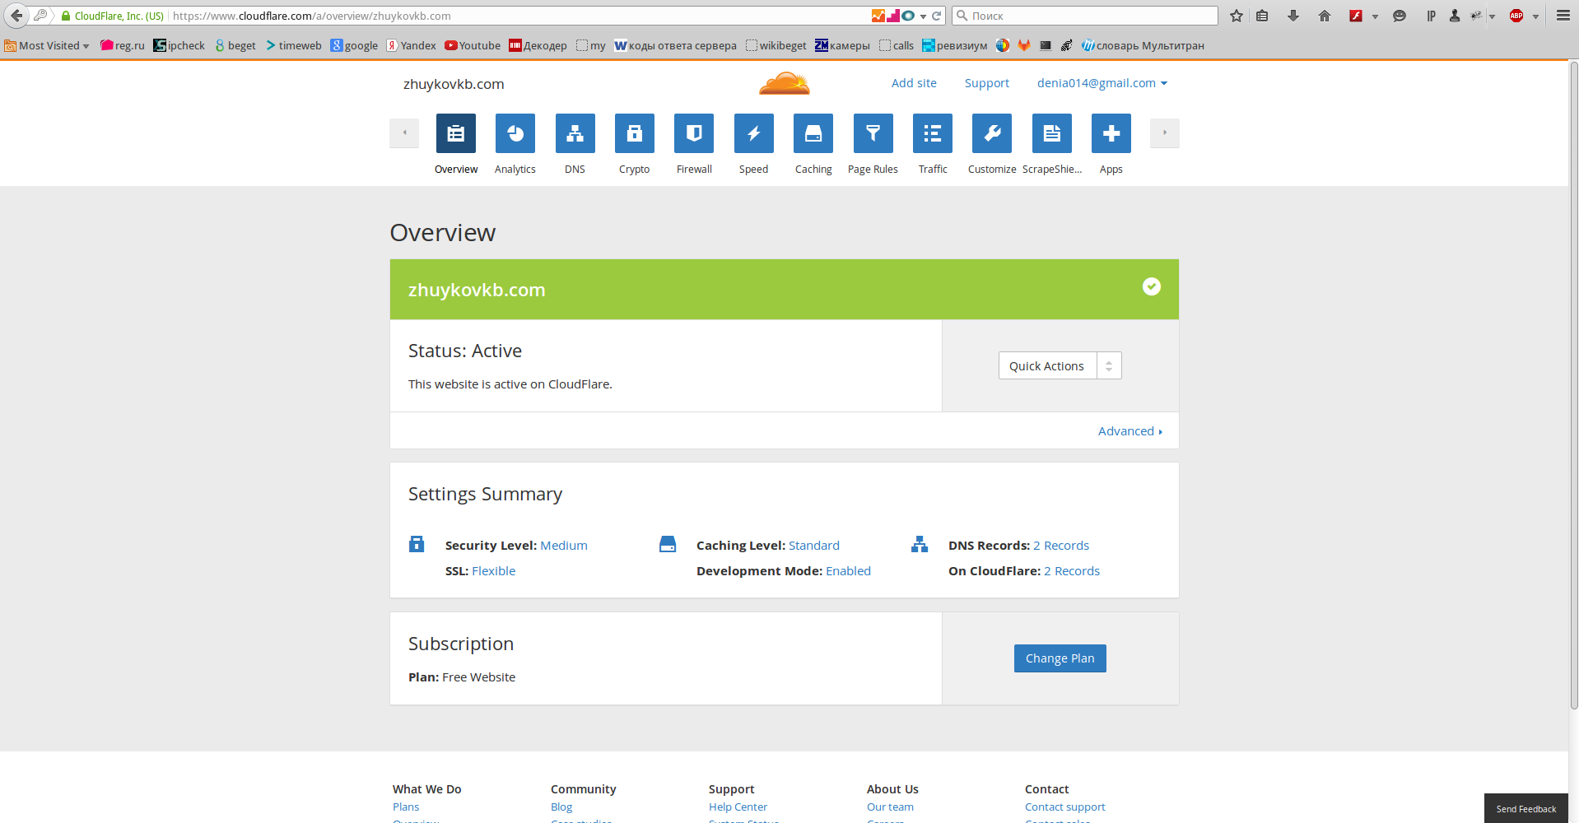1579x823 pixels.
Task: Open the Plans footer link
Action: tap(406, 807)
